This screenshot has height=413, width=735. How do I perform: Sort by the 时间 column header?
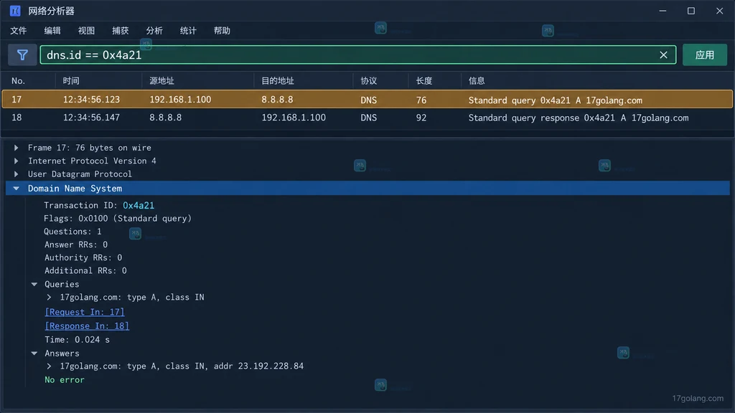71,81
